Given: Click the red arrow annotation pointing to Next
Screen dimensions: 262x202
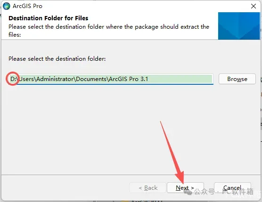Looking at the screenshot, I should pyautogui.click(x=173, y=153).
